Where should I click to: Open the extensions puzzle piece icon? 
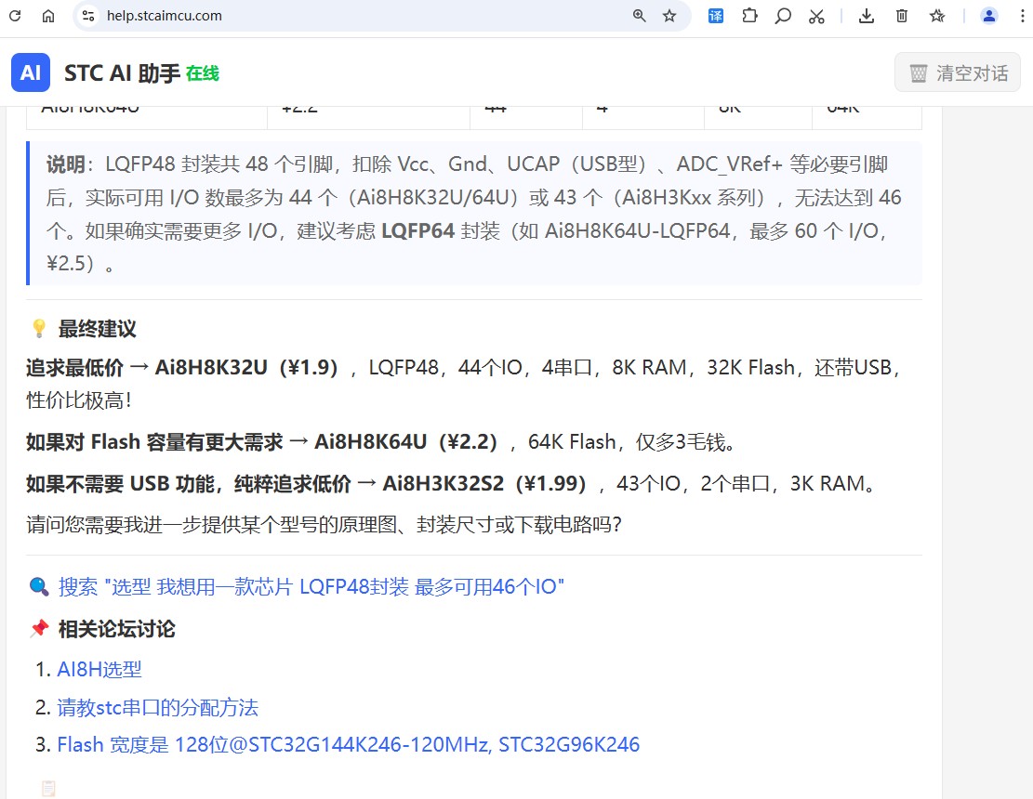[x=749, y=16]
